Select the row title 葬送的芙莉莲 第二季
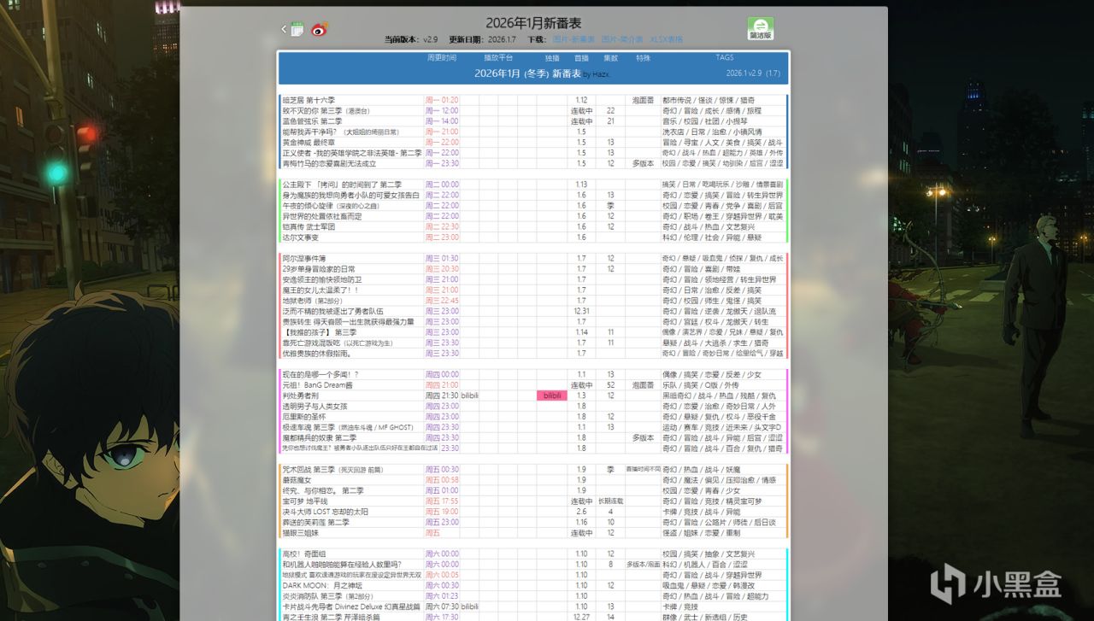The height and width of the screenshot is (621, 1094). point(315,522)
